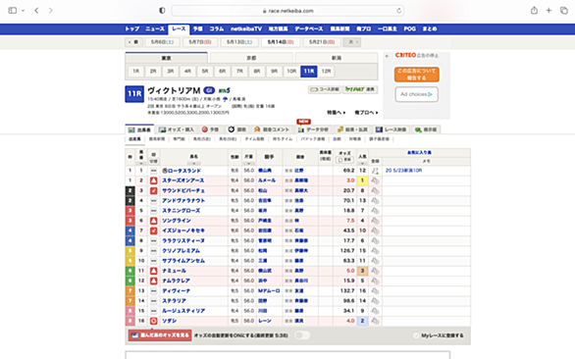Viewport: 575px width, 359px height.
Task: Open the memo link 20 5/23新潟10R
Action: point(403,171)
